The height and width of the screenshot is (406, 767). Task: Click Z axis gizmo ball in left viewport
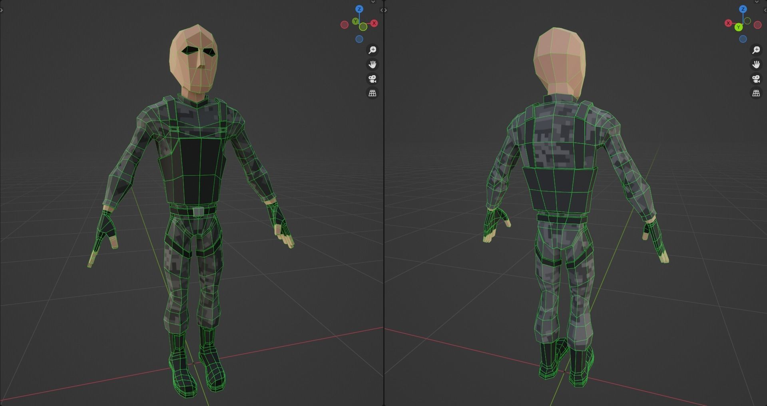click(x=359, y=9)
